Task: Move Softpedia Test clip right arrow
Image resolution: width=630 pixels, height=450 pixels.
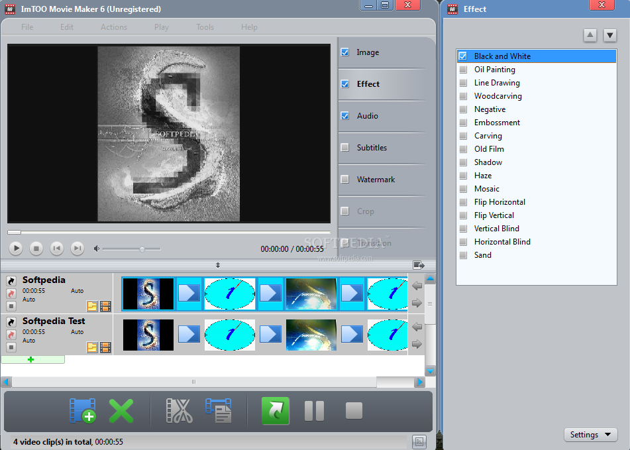Action: pos(417,344)
